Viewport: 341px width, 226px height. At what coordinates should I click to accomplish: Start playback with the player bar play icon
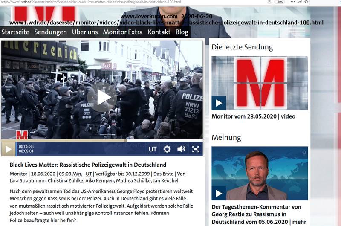point(8,149)
